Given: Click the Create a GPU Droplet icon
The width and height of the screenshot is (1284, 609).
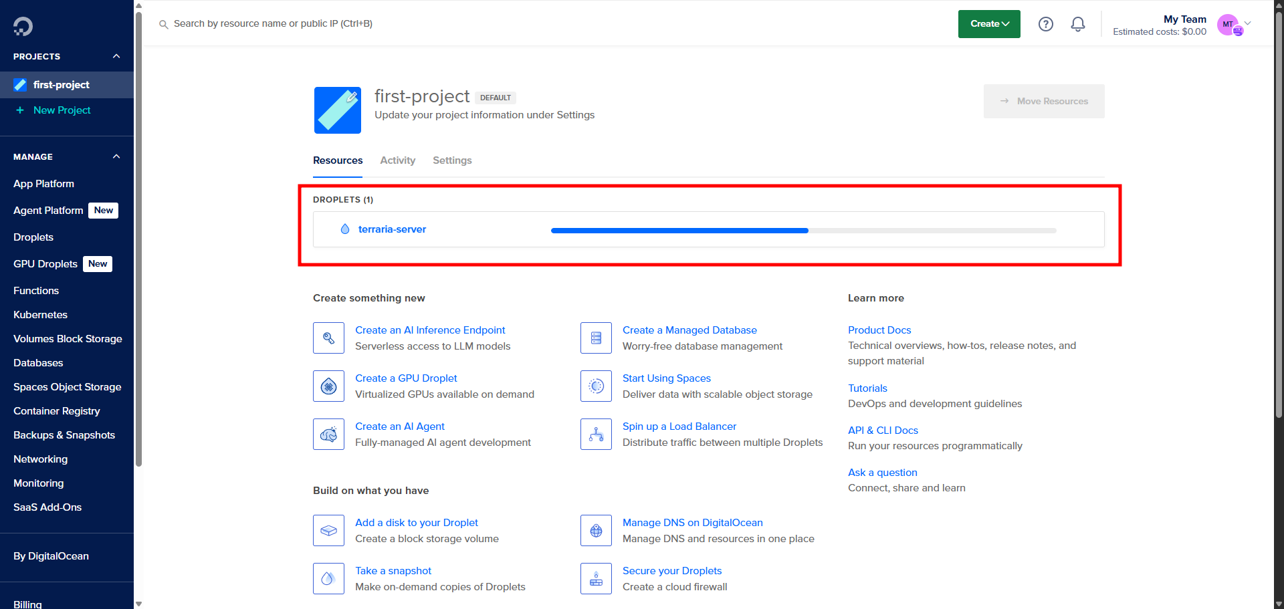Looking at the screenshot, I should point(328,386).
